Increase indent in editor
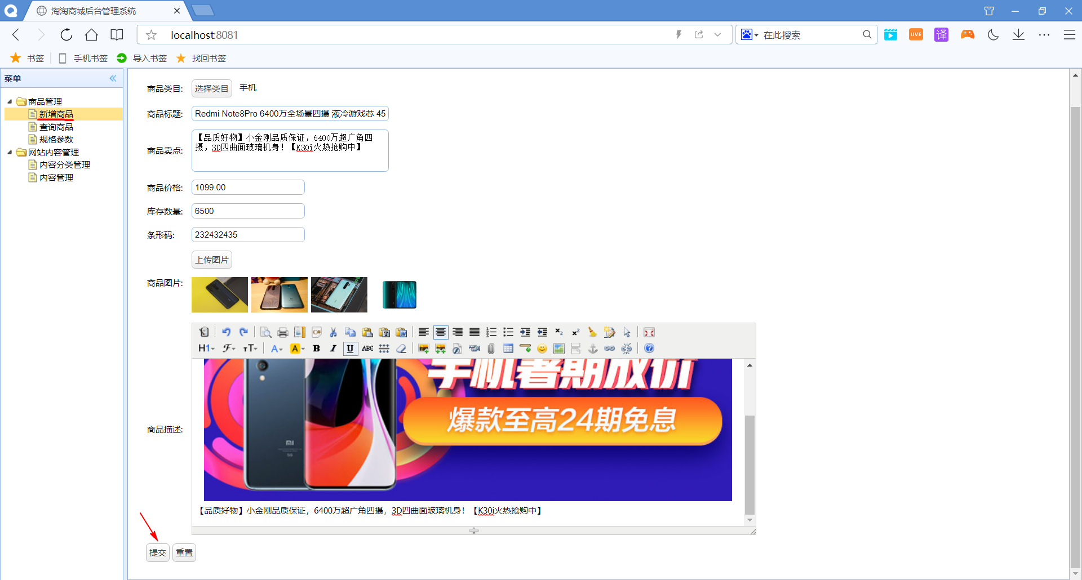 525,332
